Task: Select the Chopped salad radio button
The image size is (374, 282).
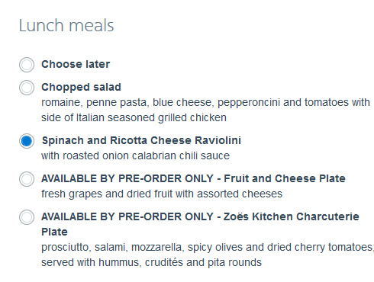Action: click(x=27, y=88)
